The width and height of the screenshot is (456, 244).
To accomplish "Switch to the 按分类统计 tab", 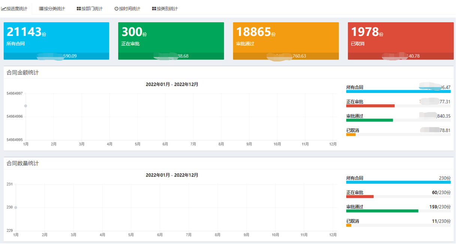I will 54,9.
